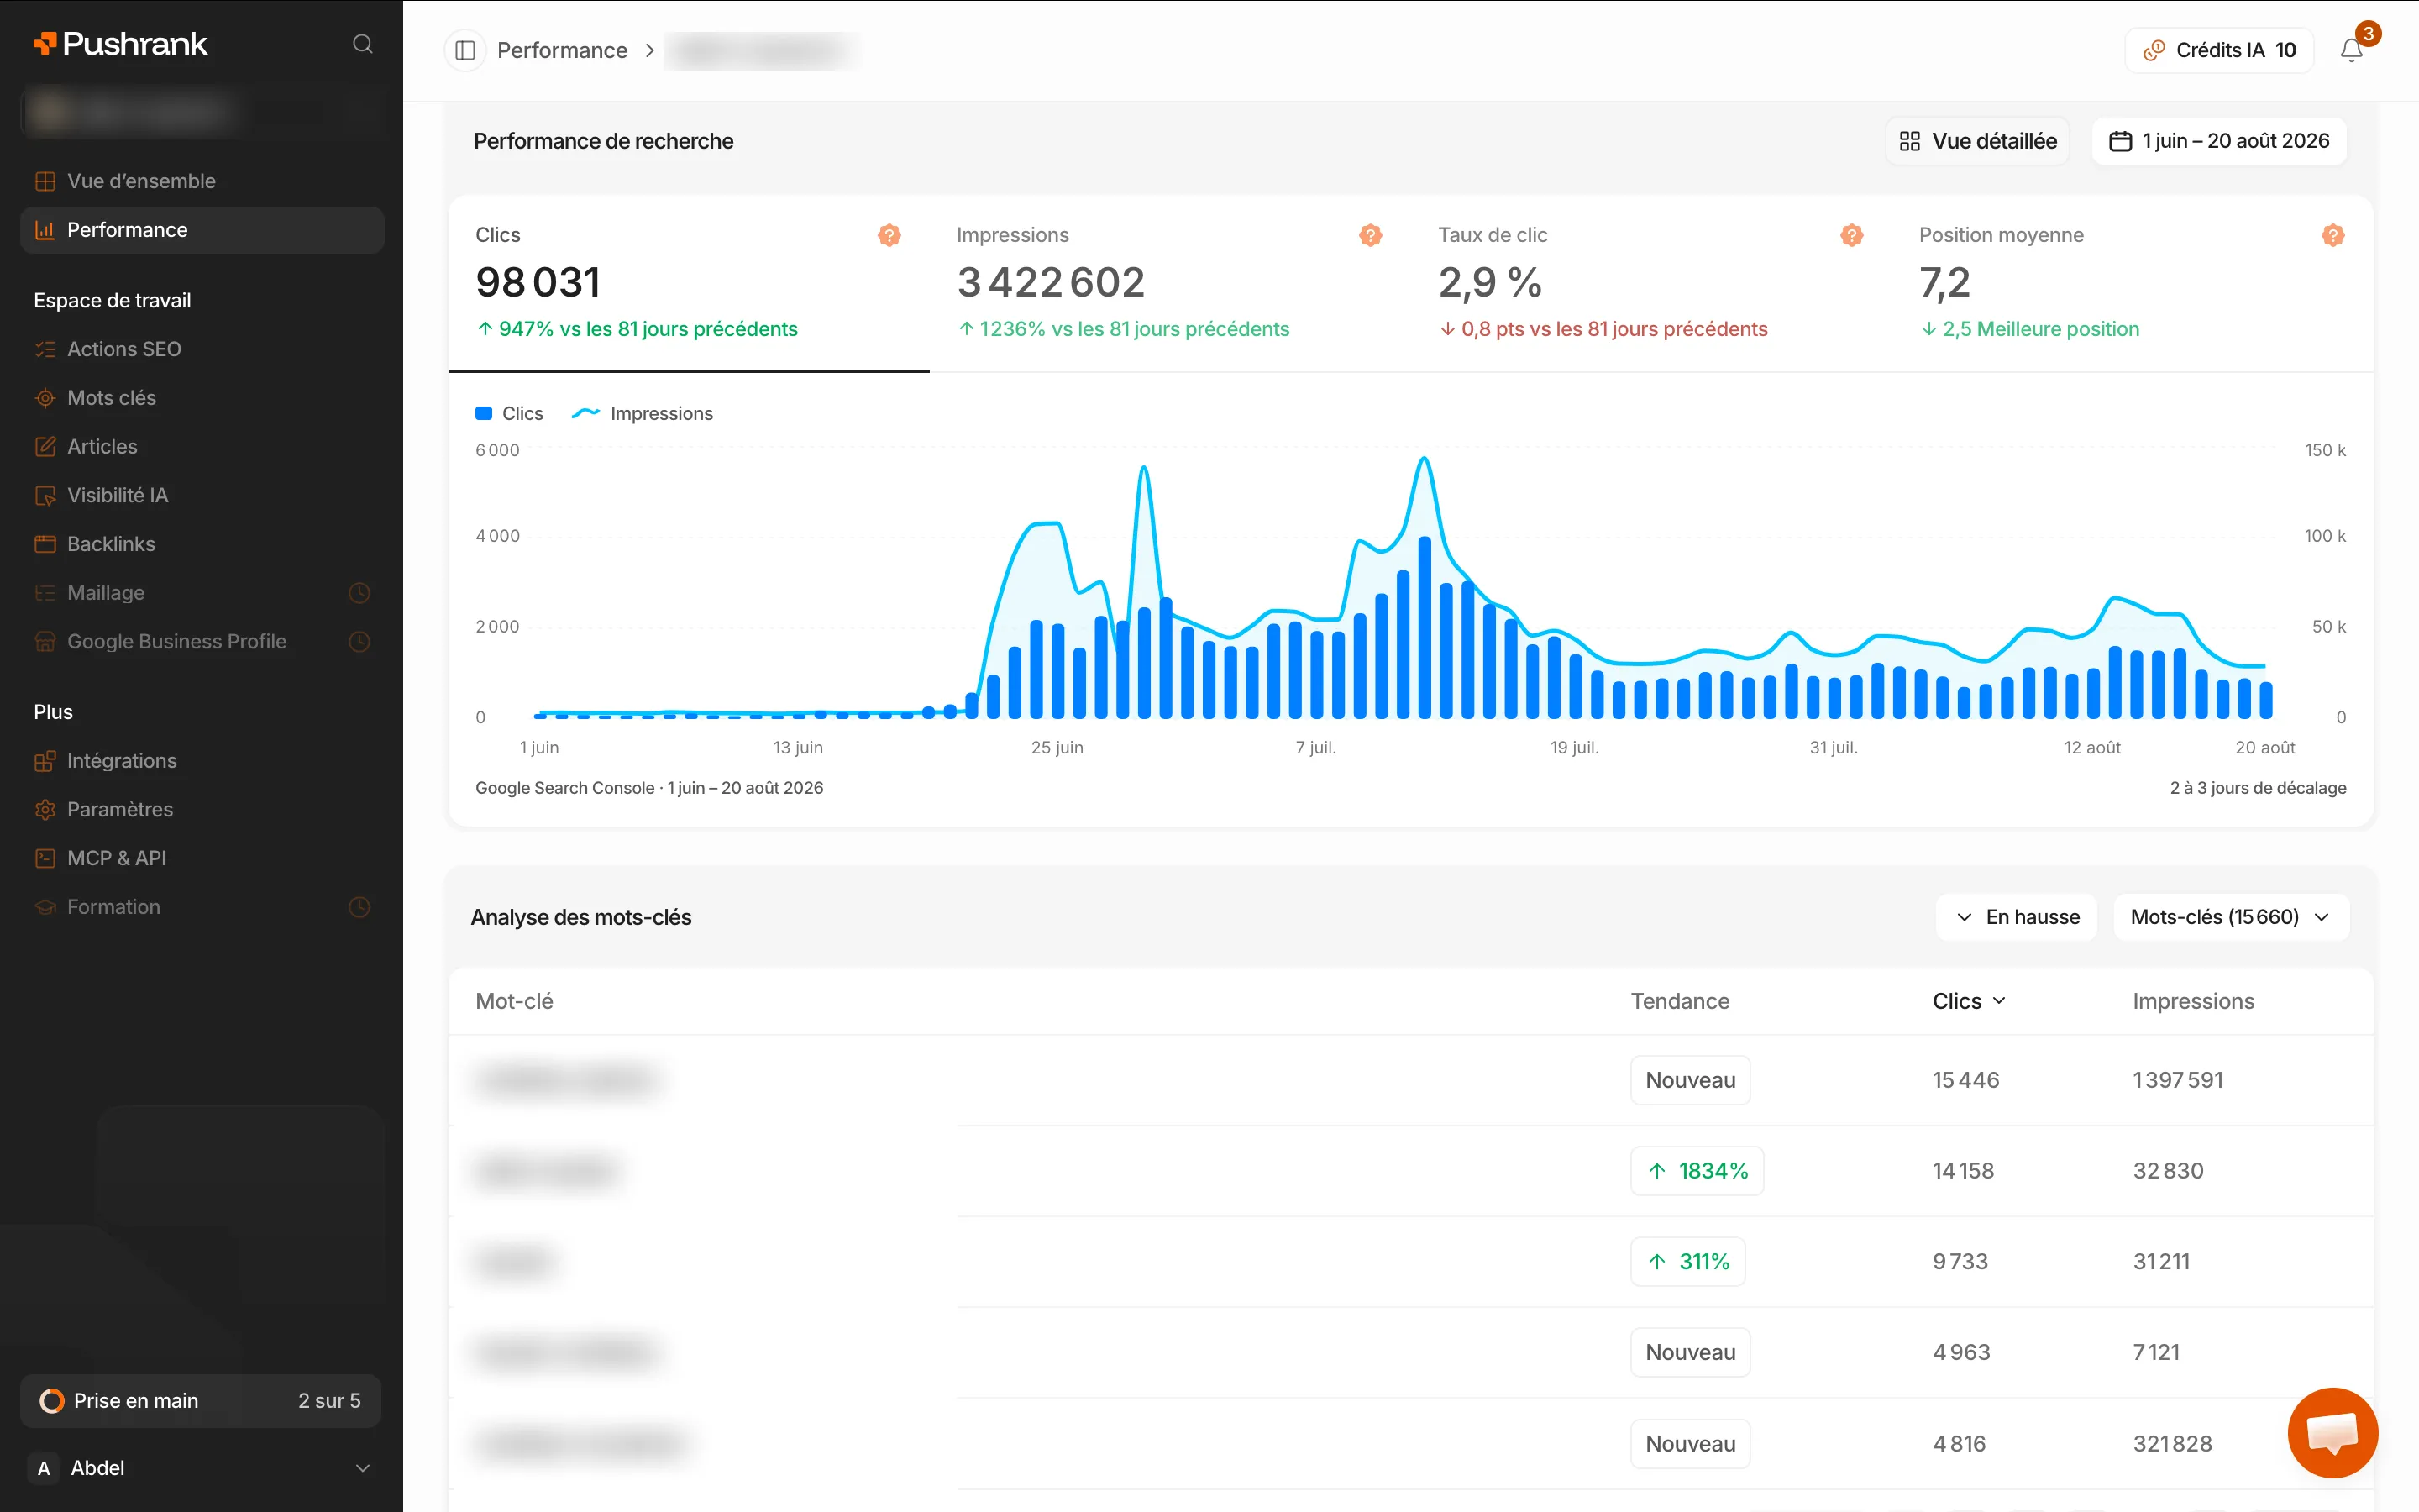Select the Taux de clic metric tab
The image size is (2419, 1512).
click(1651, 283)
